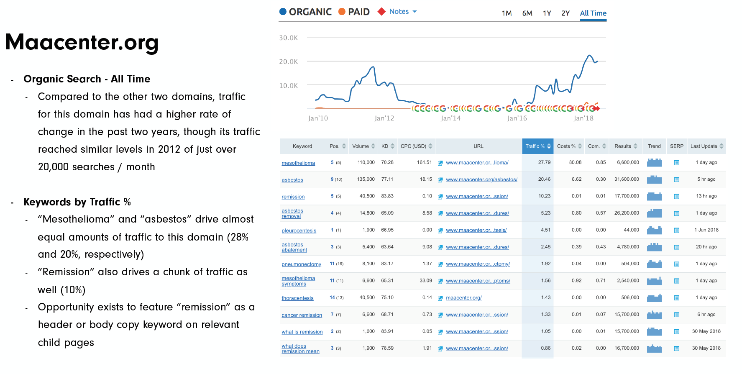Sort by Traffic % column header
The width and height of the screenshot is (742, 374).
click(x=537, y=146)
